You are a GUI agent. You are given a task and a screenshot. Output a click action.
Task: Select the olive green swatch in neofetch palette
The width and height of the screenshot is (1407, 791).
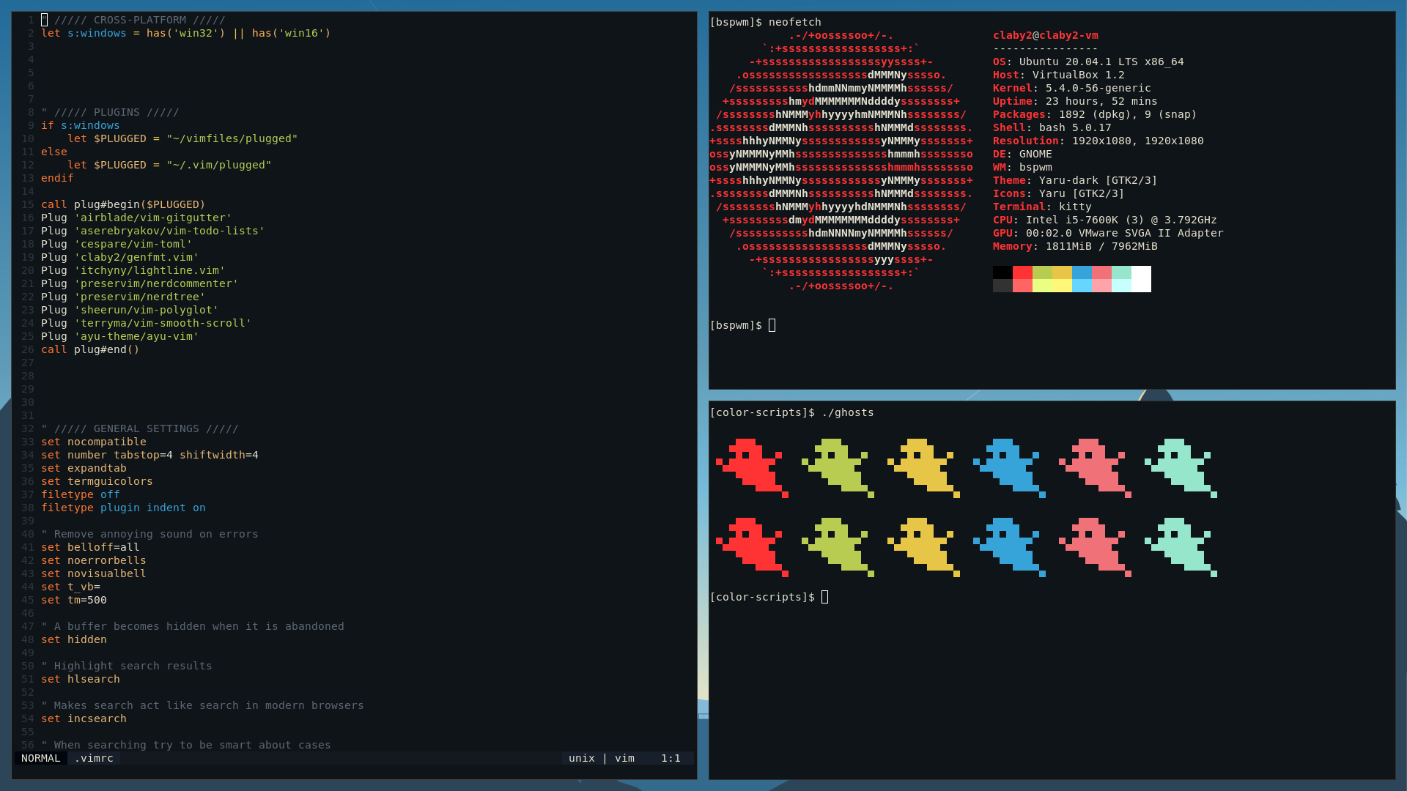click(1042, 272)
